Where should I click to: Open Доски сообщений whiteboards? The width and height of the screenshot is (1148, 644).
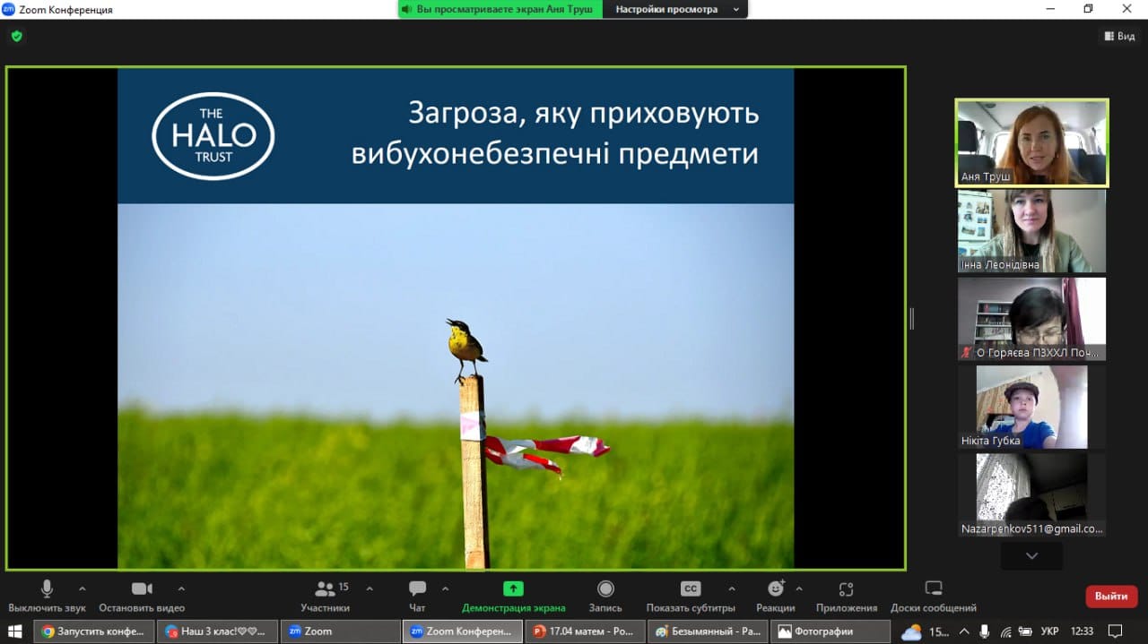tap(933, 589)
